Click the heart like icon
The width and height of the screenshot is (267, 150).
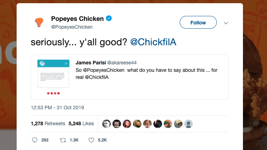pyautogui.click(x=91, y=140)
